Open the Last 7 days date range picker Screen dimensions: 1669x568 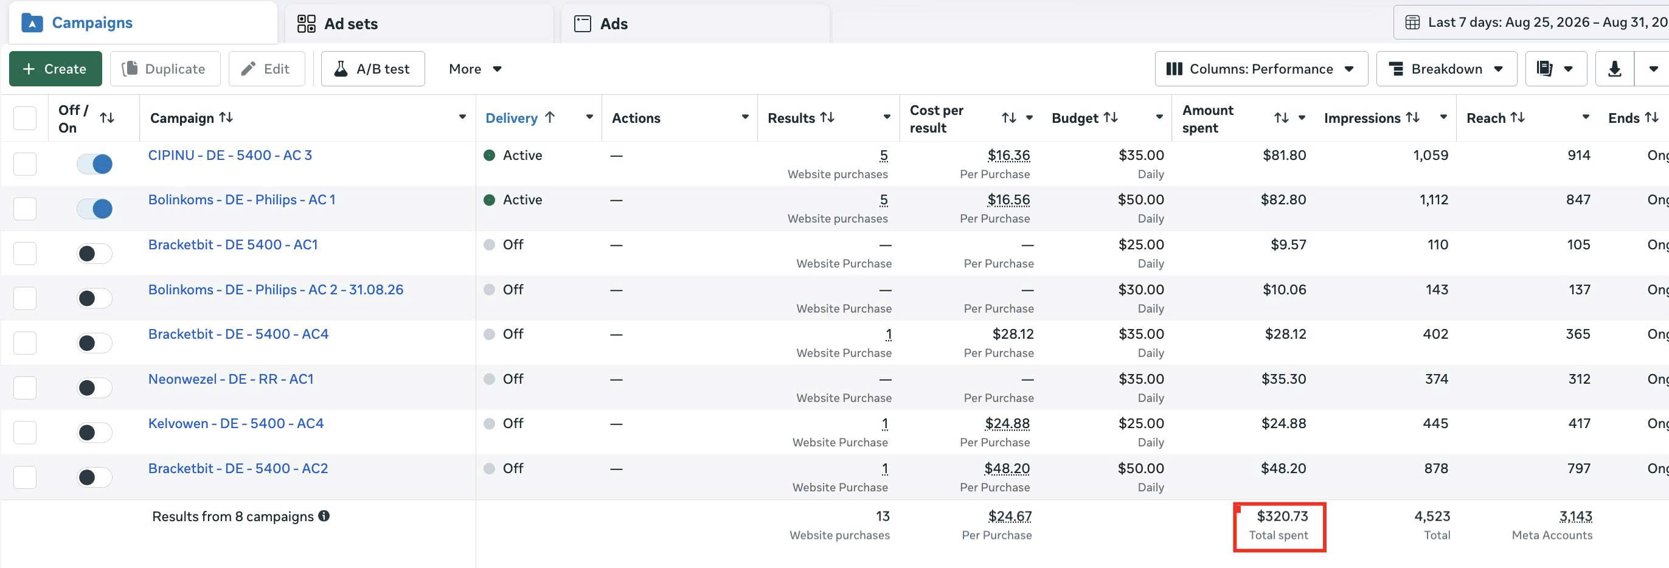tap(1532, 23)
